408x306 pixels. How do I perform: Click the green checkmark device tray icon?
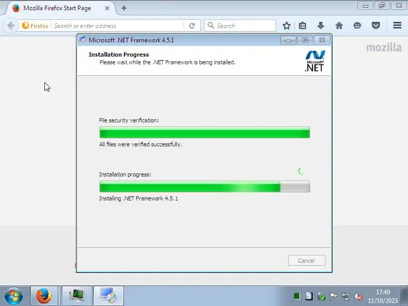tap(321, 296)
